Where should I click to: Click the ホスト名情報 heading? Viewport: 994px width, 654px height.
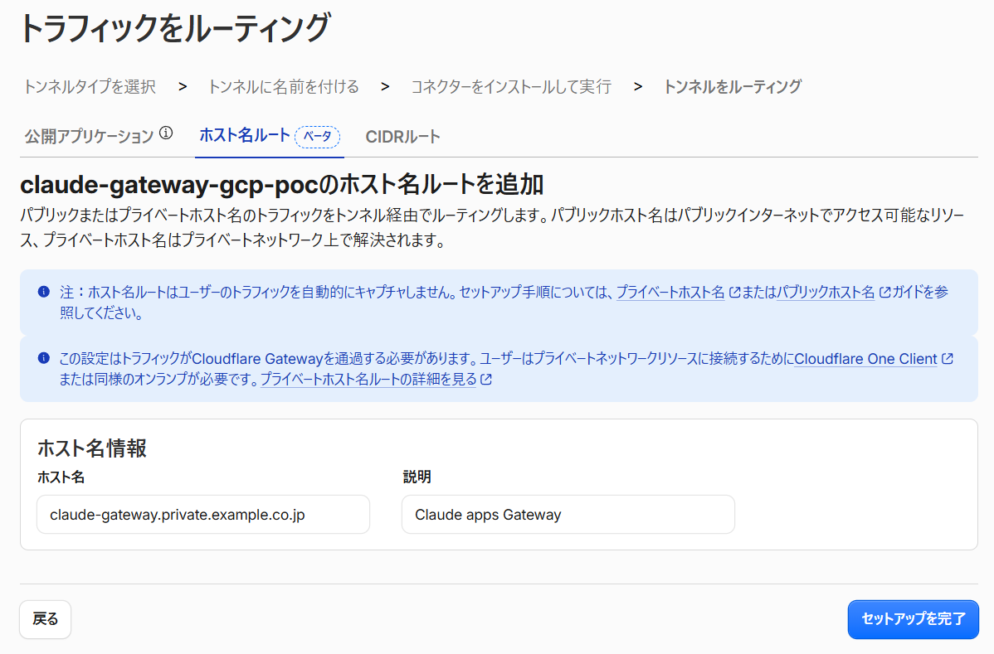point(92,448)
